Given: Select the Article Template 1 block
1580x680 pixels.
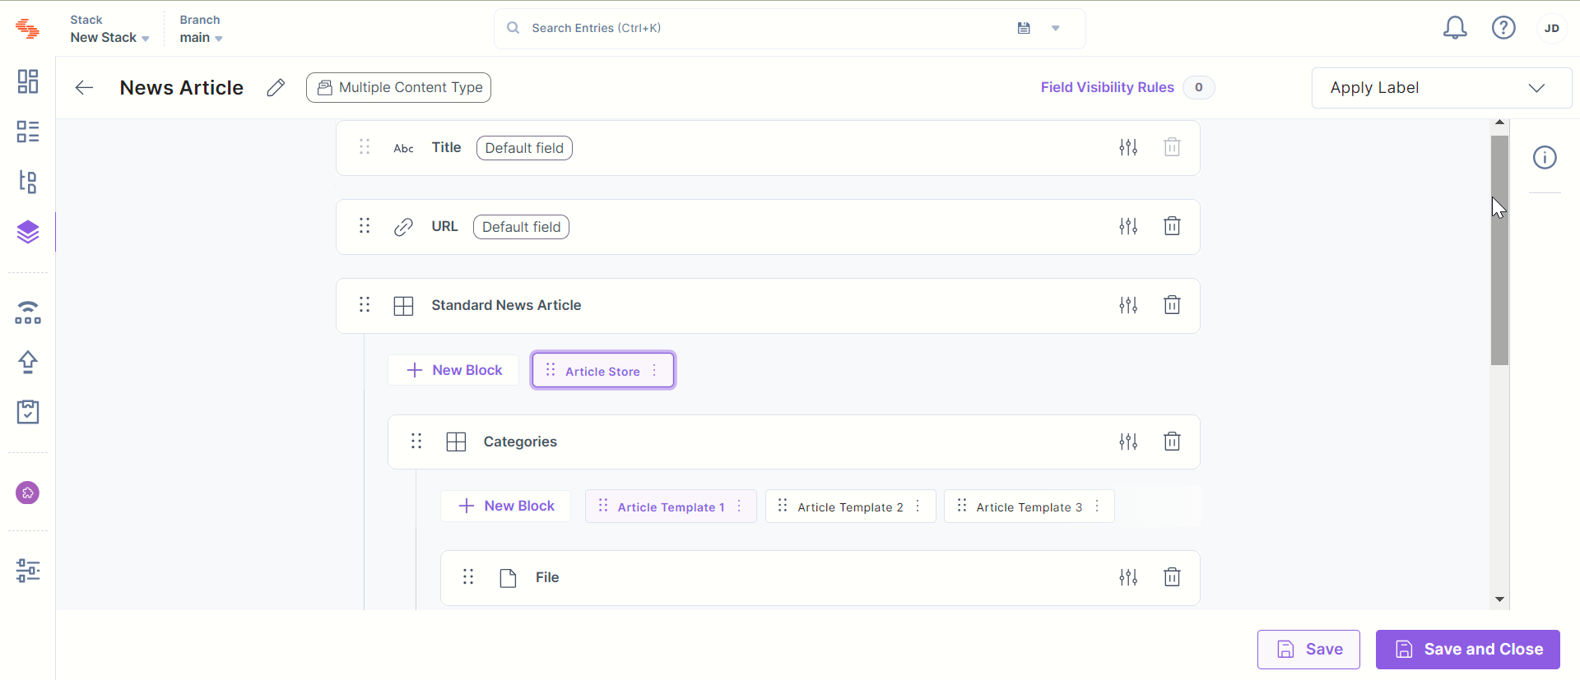Looking at the screenshot, I should point(671,507).
